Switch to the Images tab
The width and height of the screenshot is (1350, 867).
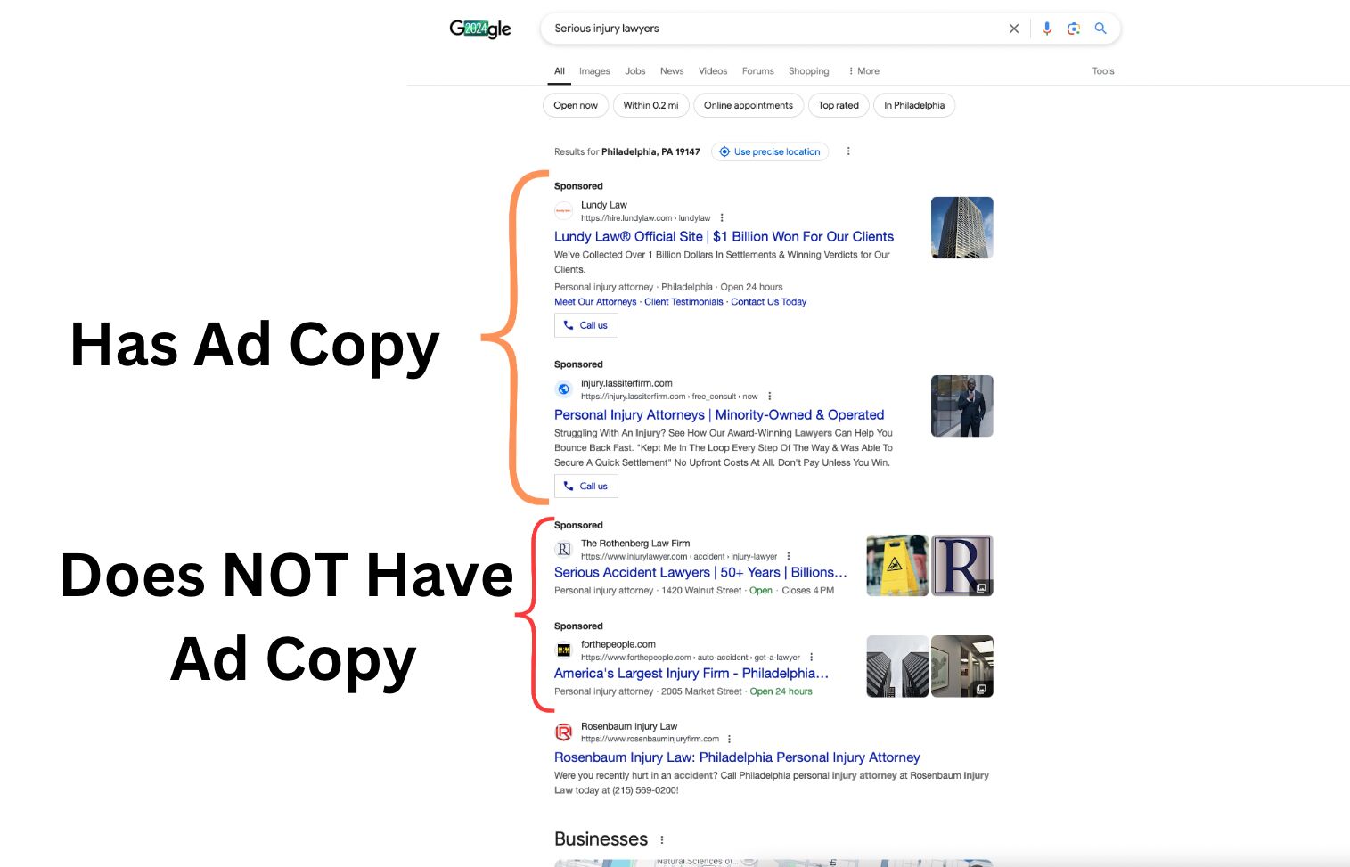[594, 70]
